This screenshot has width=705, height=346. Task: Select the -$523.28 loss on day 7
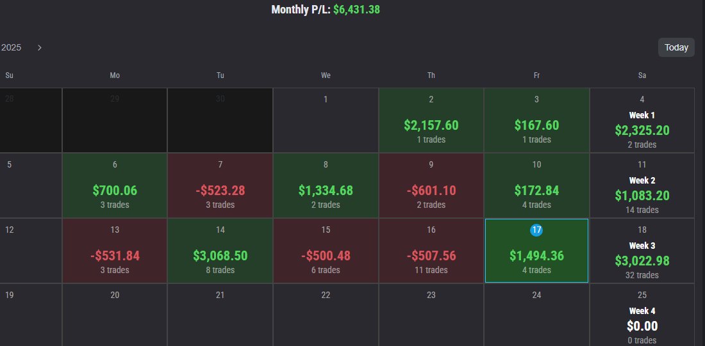(x=220, y=191)
